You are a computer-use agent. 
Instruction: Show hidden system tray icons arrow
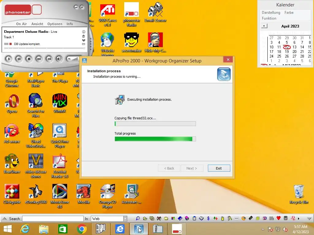[263, 229]
